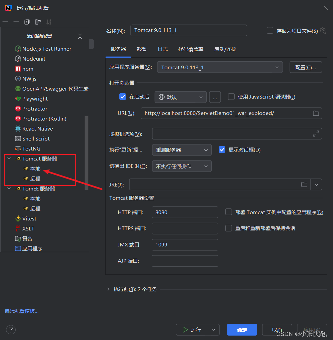Open the 默认 browser dropdown
Screen dimensions: 333x340
[x=180, y=97]
